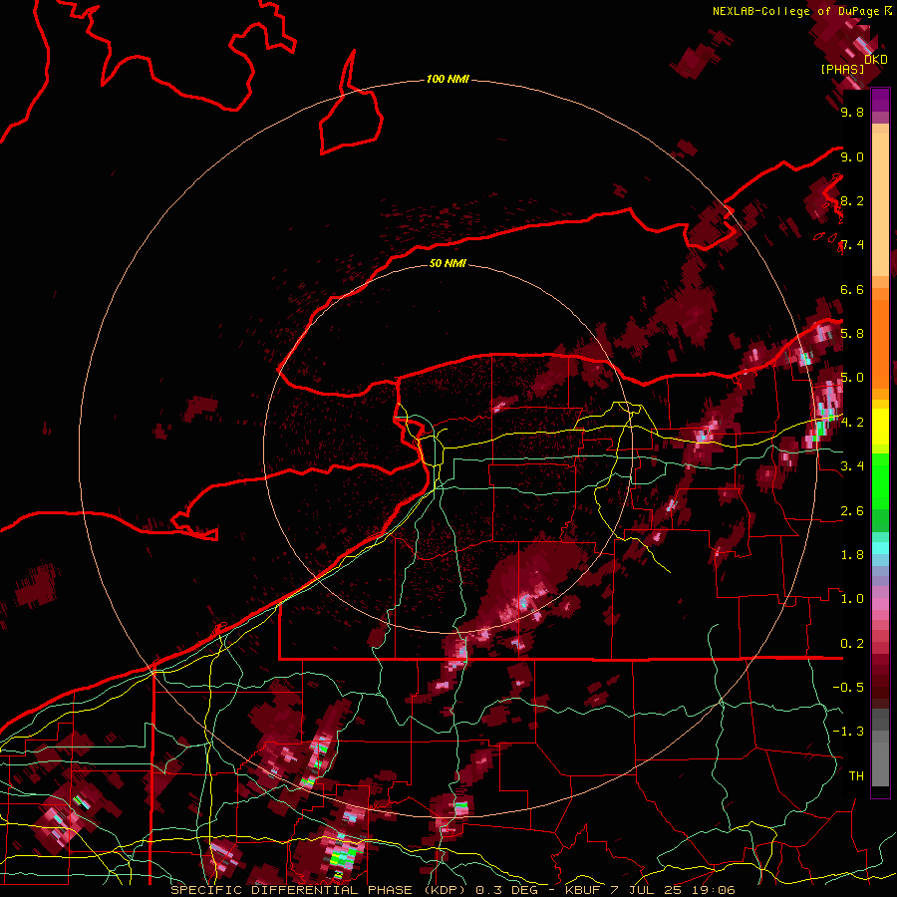Viewport: 897px width, 897px height.
Task: Click the TH threshold label
Action: click(x=856, y=776)
